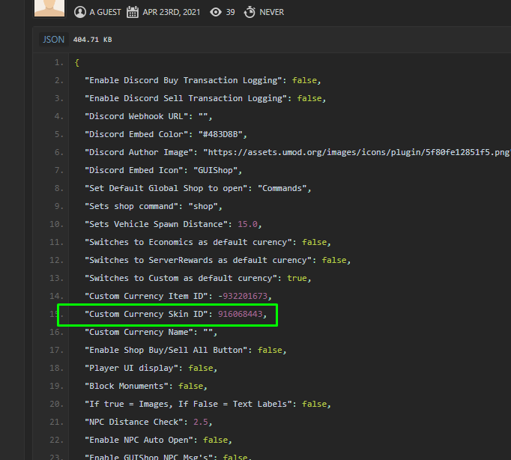Click the 39 views count
The width and height of the screenshot is (511, 460).
pyautogui.click(x=231, y=13)
